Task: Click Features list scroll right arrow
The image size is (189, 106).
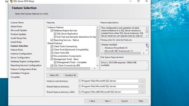Action: (x=94, y=68)
